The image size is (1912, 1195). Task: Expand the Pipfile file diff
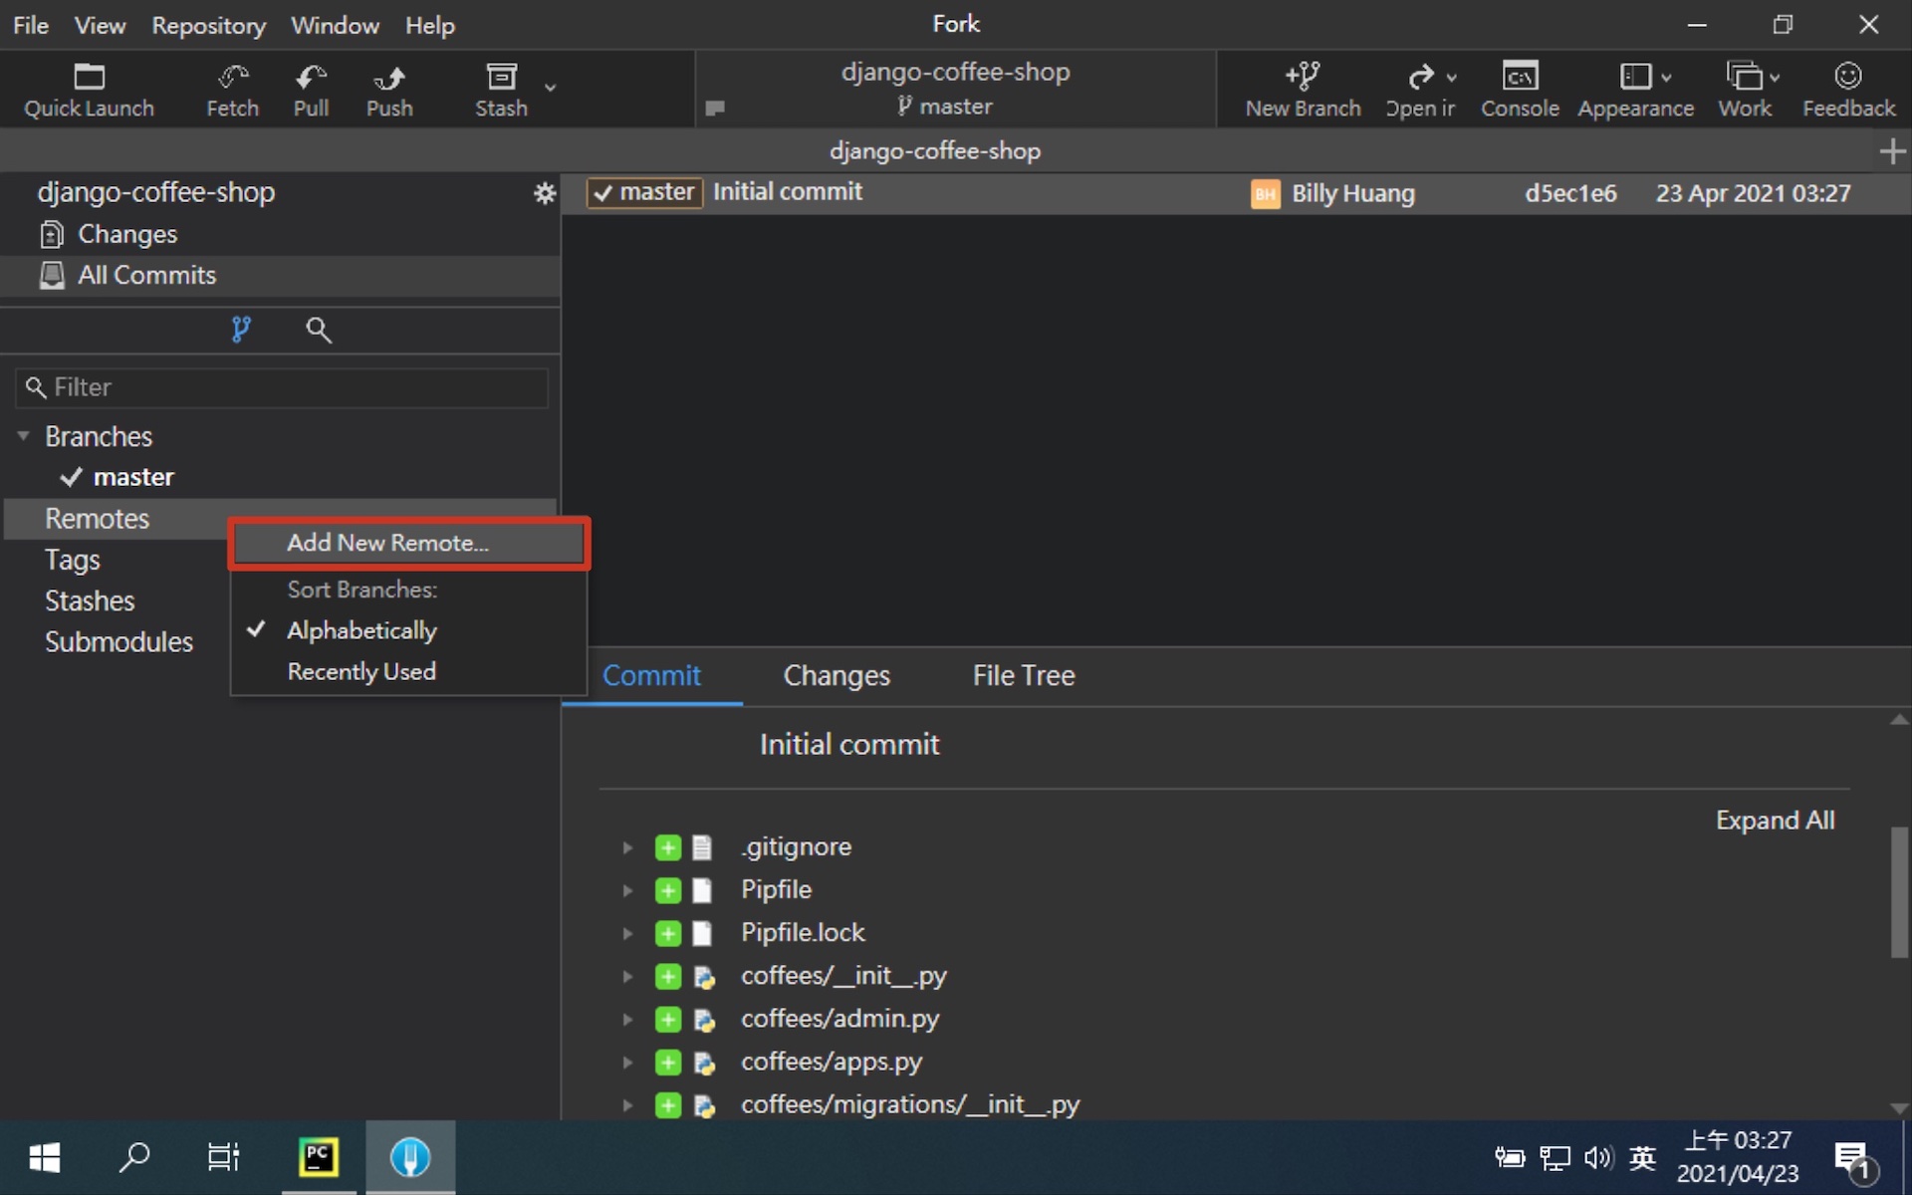click(x=627, y=890)
